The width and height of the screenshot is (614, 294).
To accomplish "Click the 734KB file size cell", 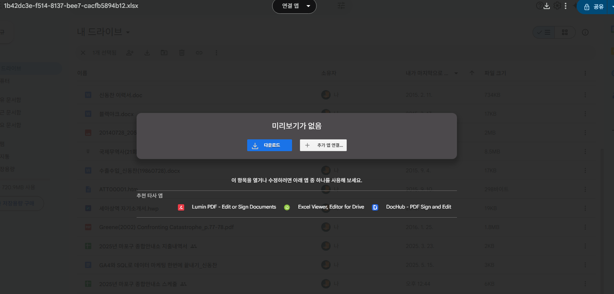I will [x=492, y=95].
